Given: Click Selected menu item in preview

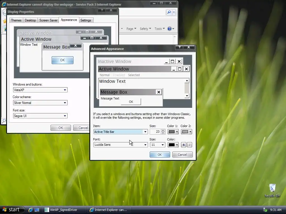Looking at the screenshot, I should click(x=134, y=75).
